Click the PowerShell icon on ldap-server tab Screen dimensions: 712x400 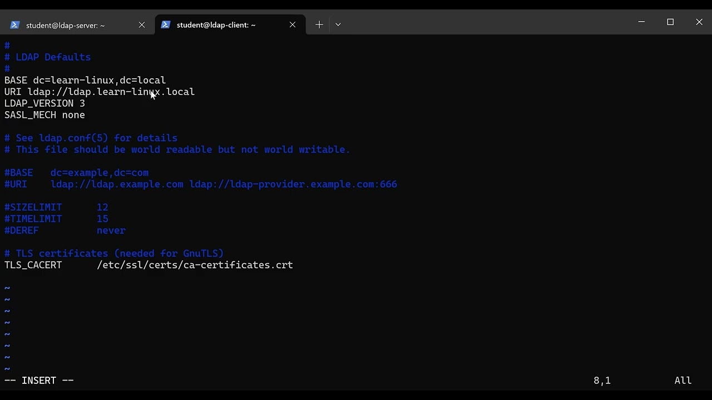pyautogui.click(x=15, y=25)
